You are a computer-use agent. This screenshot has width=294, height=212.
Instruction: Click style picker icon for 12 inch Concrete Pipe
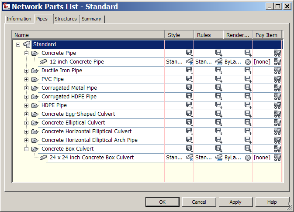[189, 62]
